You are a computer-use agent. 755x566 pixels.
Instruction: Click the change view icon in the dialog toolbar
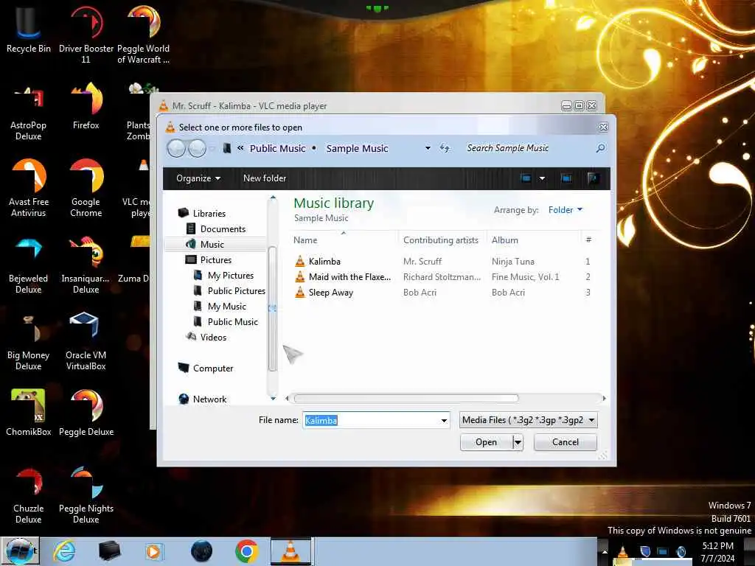[x=526, y=178]
